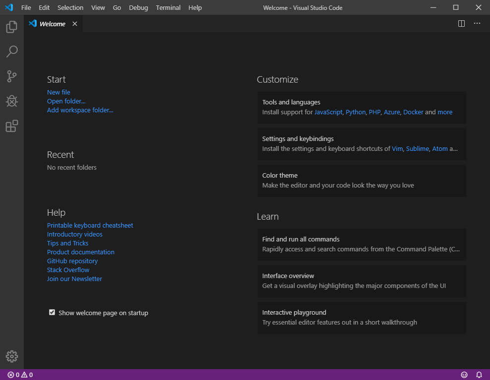Open Tips and Tricks link
This screenshot has height=380, width=490.
tap(67, 243)
